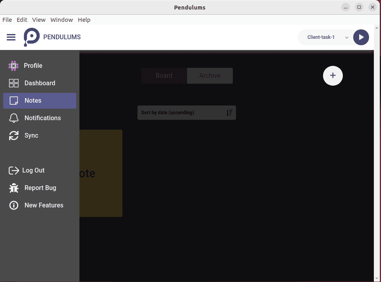381x282 pixels.
Task: Click the hamburger menu icon
Action: [11, 37]
